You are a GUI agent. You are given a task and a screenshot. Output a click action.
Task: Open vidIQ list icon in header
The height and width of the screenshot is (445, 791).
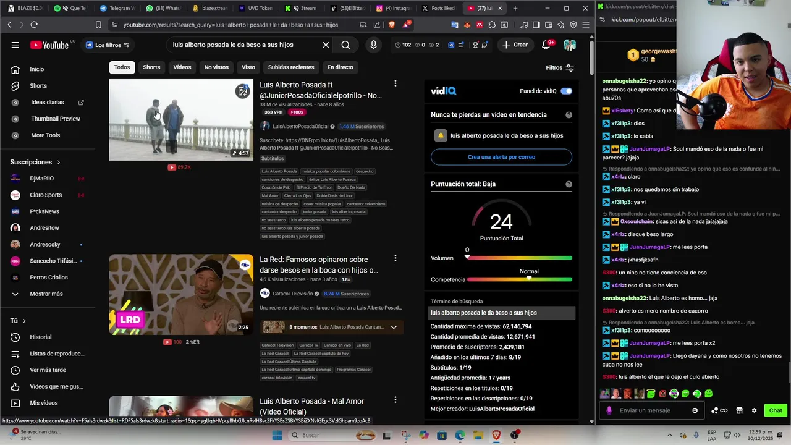pyautogui.click(x=461, y=44)
